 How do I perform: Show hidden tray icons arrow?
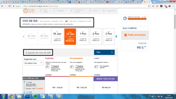click(x=156, y=96)
